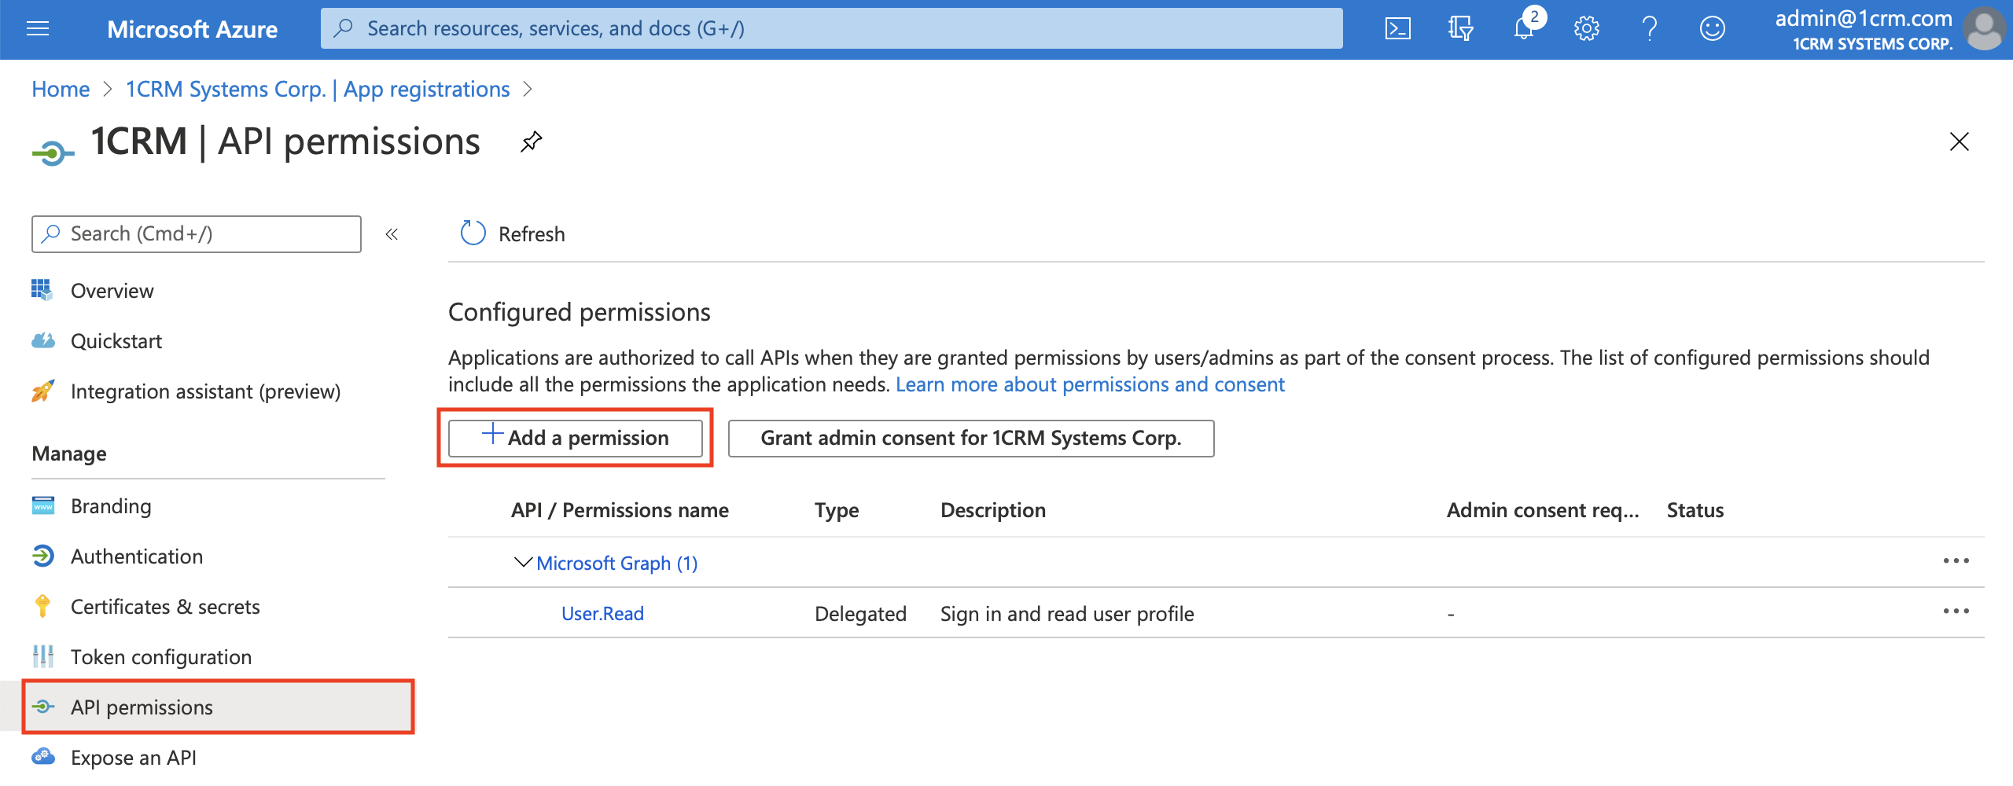Focus the sidebar Search (Cmd+/) field

pyautogui.click(x=197, y=234)
